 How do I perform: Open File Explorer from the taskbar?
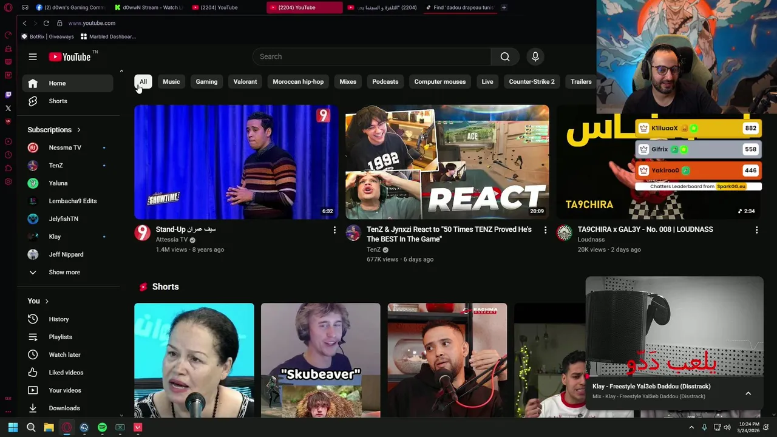(49, 427)
